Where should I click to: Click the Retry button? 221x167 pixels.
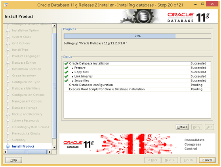coord(197,127)
